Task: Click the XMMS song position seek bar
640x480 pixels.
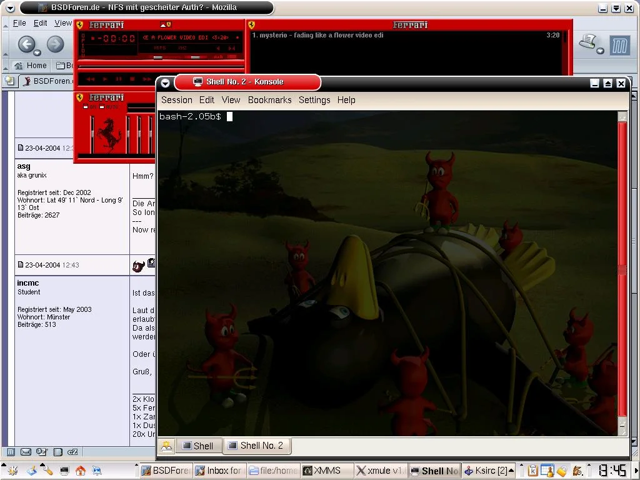Action: 161,66
